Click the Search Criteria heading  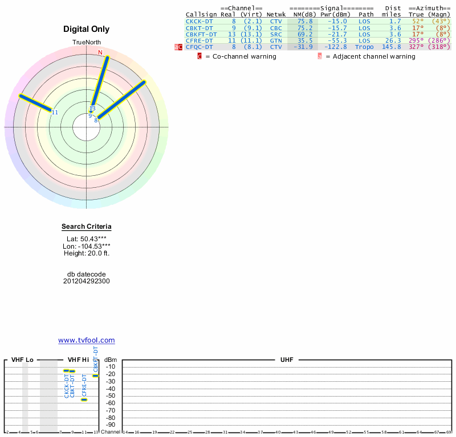[87, 227]
